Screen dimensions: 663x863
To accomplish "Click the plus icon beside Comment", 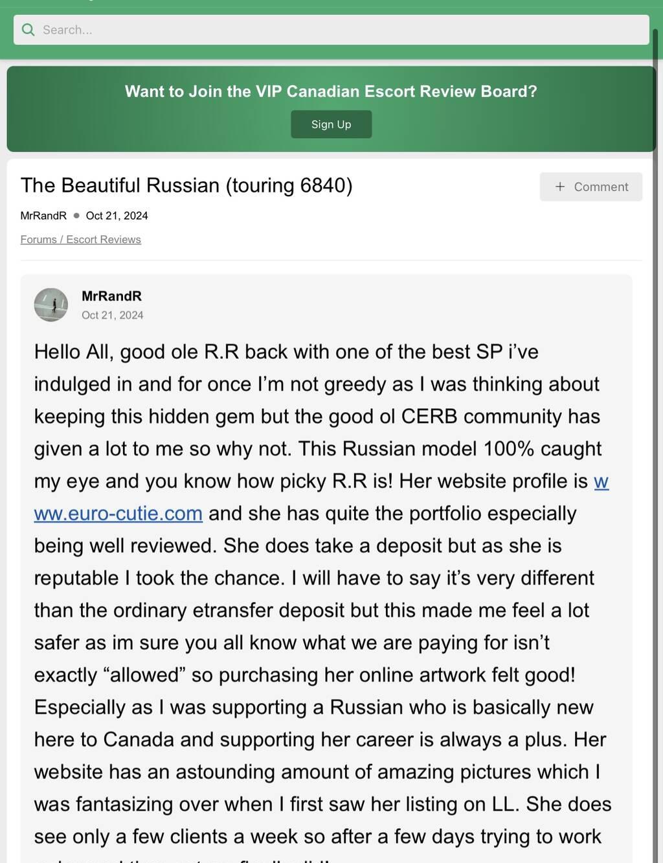I will tap(560, 187).
